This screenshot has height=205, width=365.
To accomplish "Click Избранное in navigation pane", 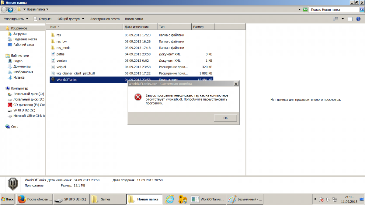I will click(19, 28).
